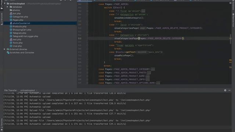
Task: Click the Telegram.php class icon
Action: pos(11,33)
